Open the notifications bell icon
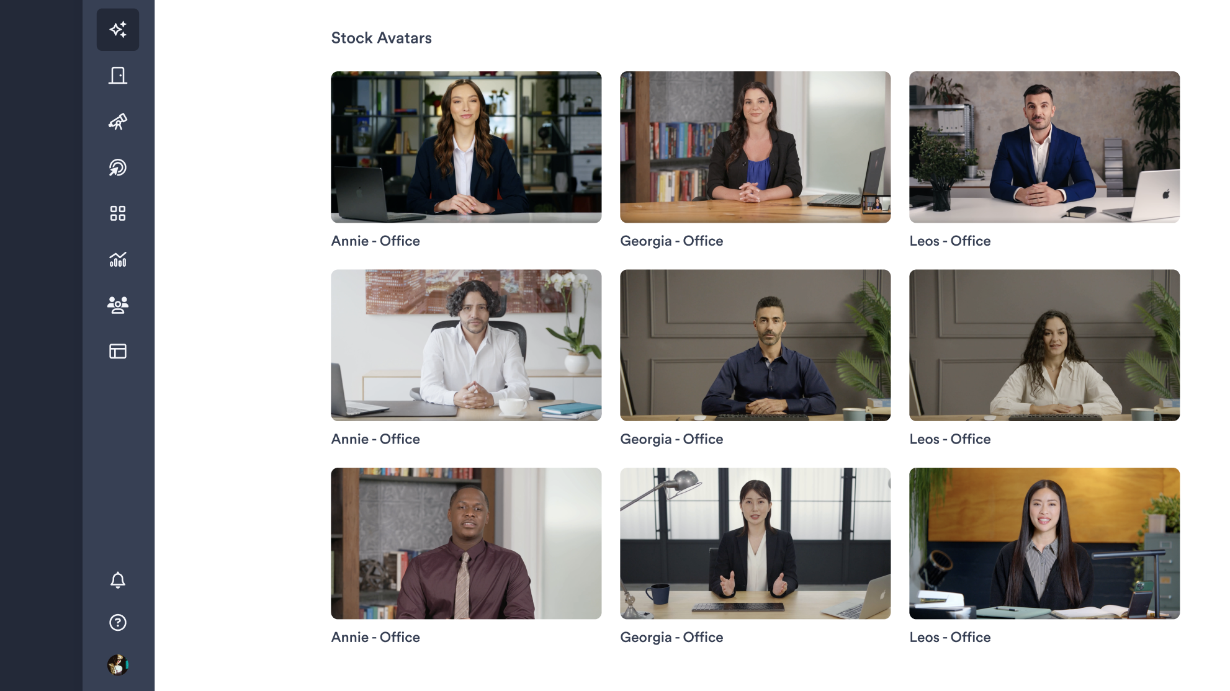This screenshot has width=1230, height=691. pos(118,580)
